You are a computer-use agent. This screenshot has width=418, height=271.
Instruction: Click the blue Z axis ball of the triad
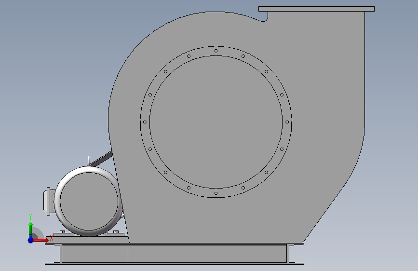click(31, 240)
